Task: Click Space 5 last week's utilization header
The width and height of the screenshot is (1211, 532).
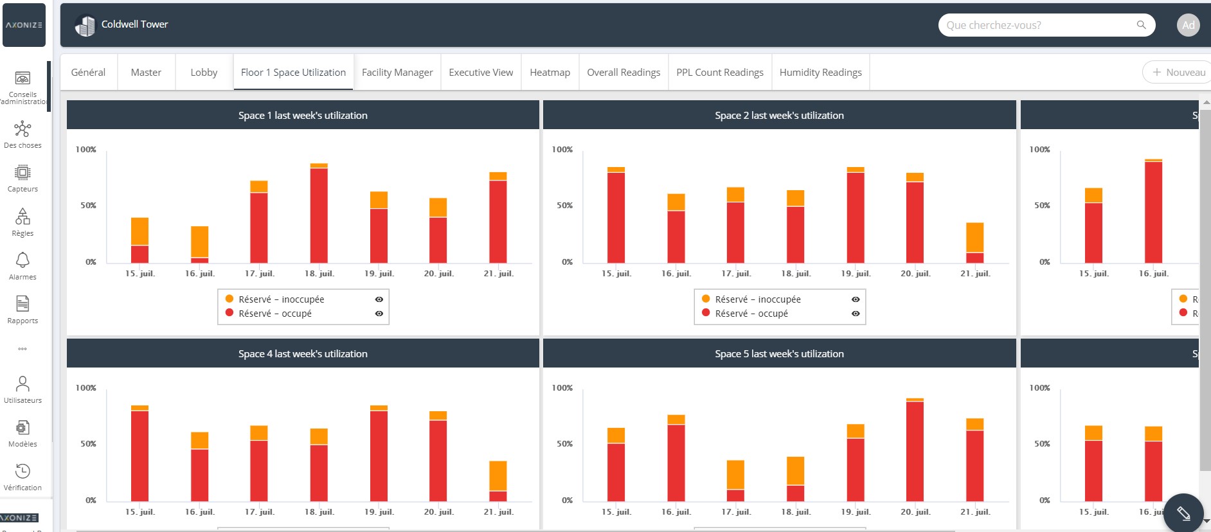Action: (x=779, y=353)
